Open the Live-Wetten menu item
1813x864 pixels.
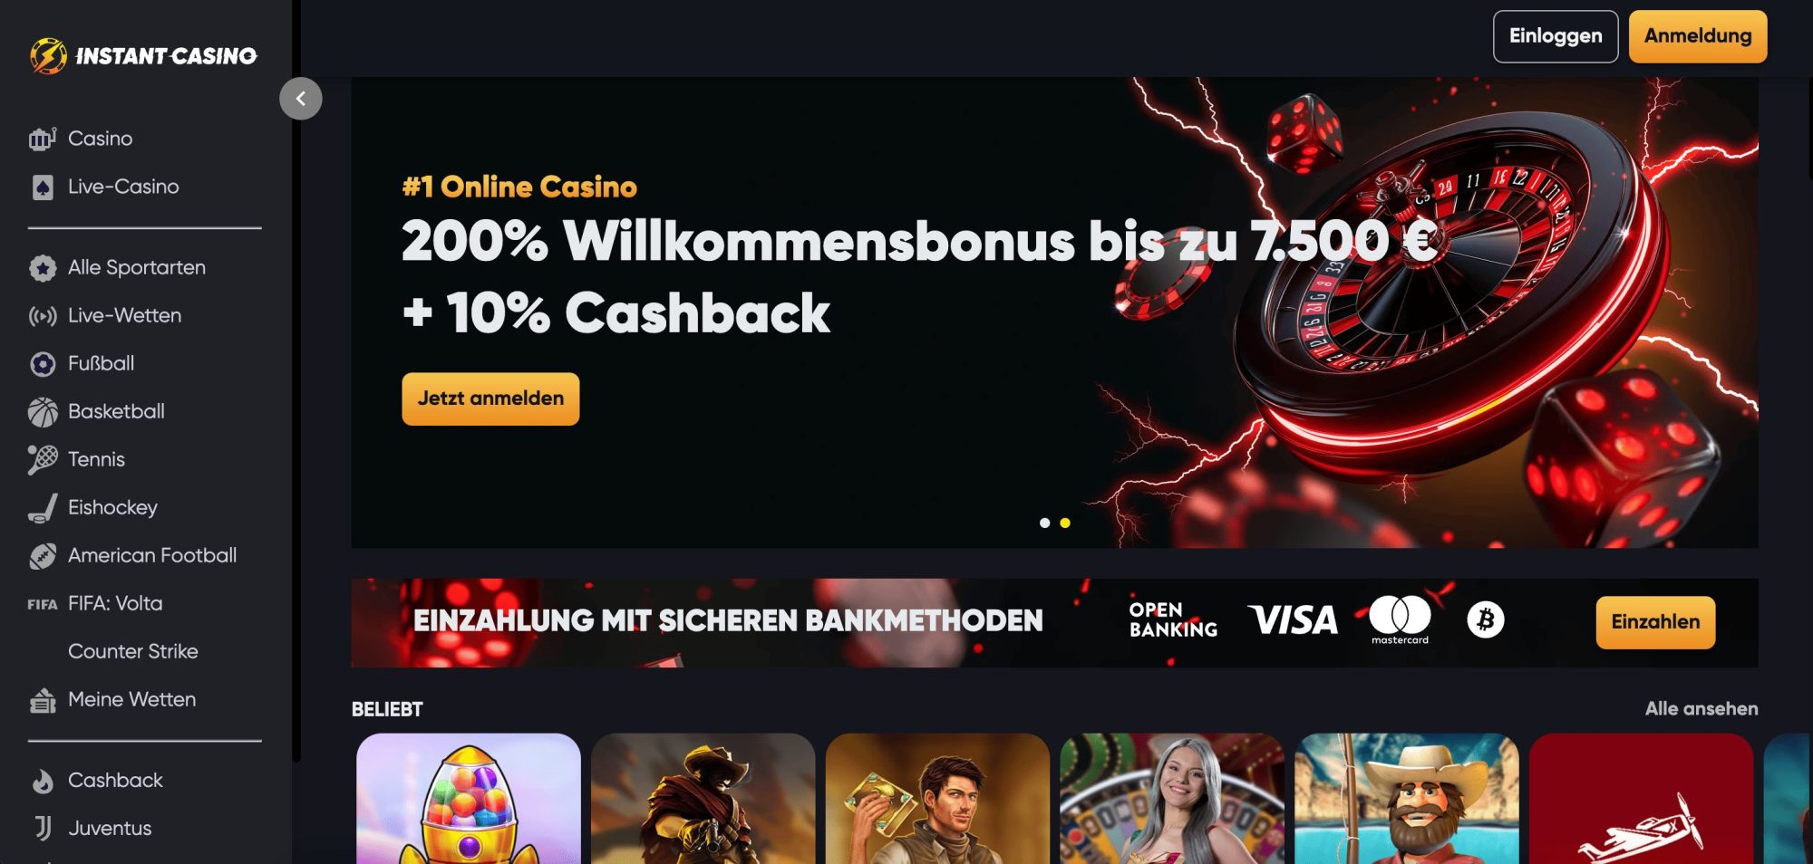pyautogui.click(x=124, y=316)
